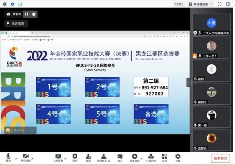This screenshot has width=235, height=165.
Task: Select the 第一组 participant tile
Action: point(211,117)
